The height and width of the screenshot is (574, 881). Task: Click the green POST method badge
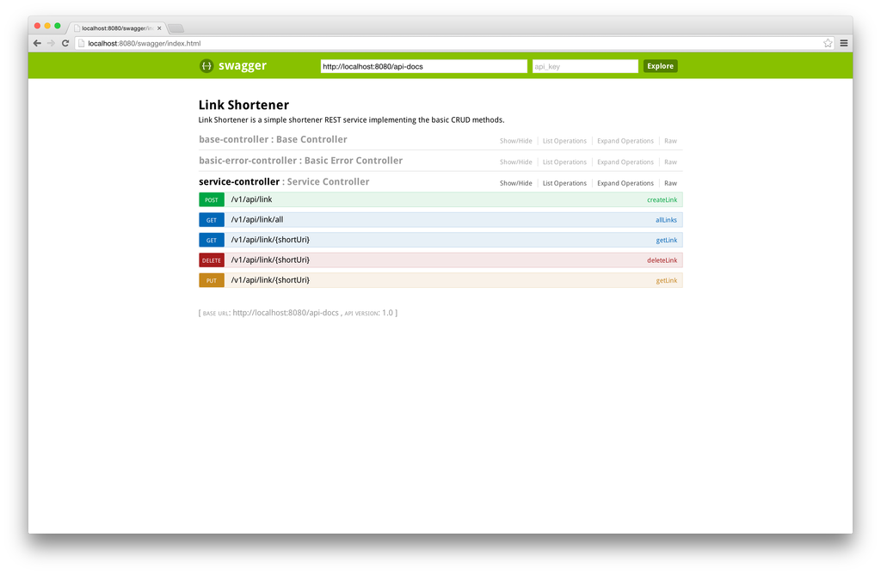click(212, 199)
